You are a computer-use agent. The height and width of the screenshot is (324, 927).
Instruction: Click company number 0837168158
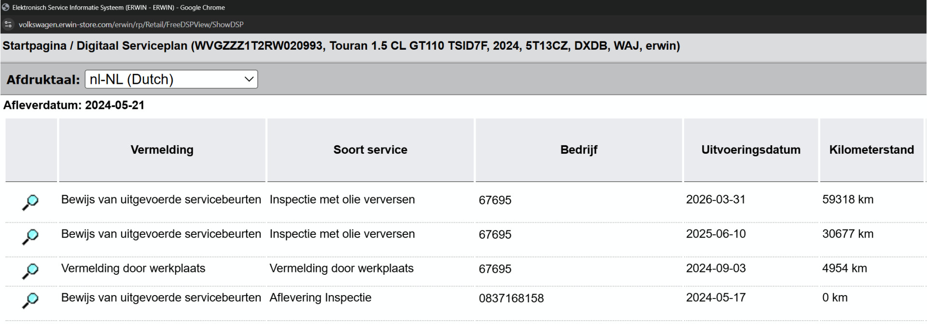point(511,298)
